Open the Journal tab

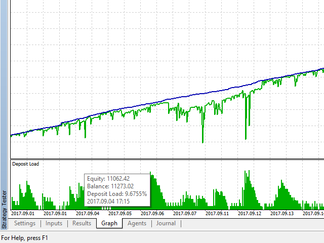[x=166, y=223]
